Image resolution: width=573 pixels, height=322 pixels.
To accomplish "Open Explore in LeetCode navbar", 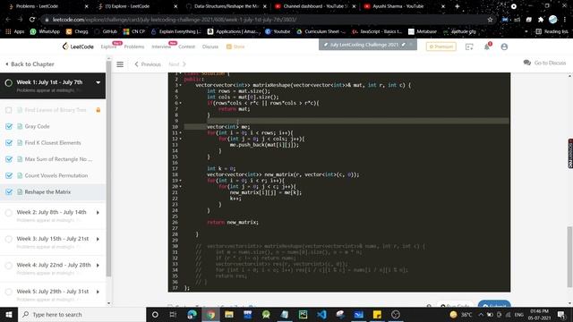I will click(108, 47).
